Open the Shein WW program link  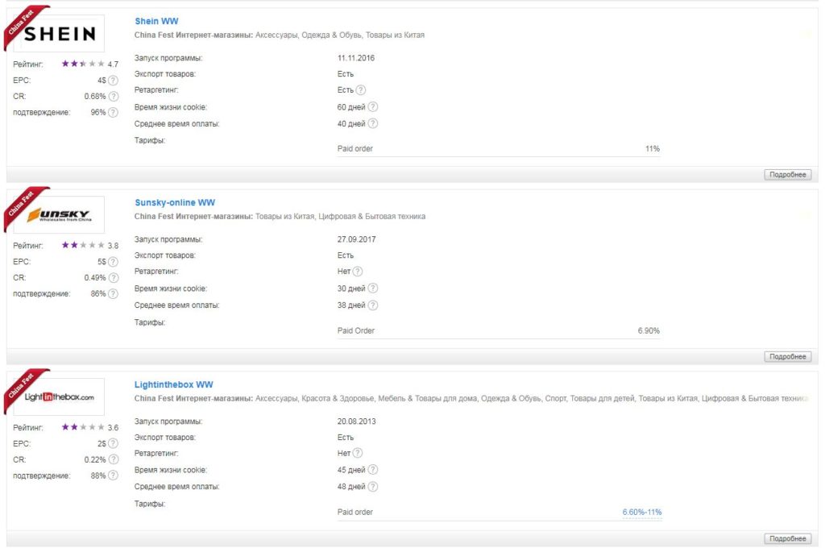click(x=156, y=21)
